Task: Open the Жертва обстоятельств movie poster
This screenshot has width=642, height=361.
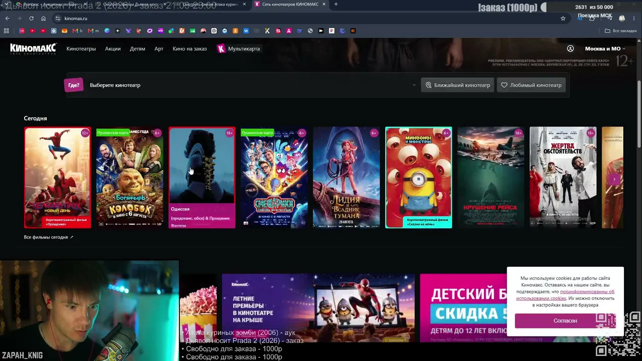Action: coord(563,177)
